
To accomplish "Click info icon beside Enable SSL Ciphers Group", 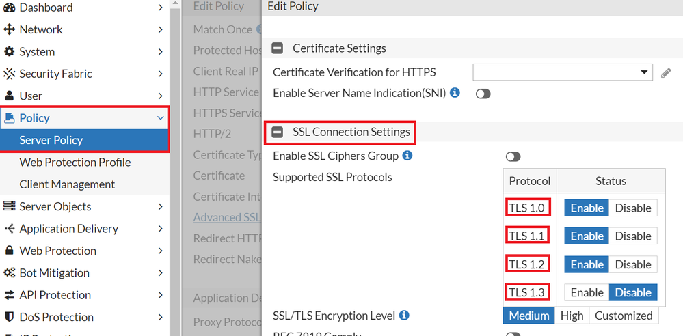I will (407, 156).
